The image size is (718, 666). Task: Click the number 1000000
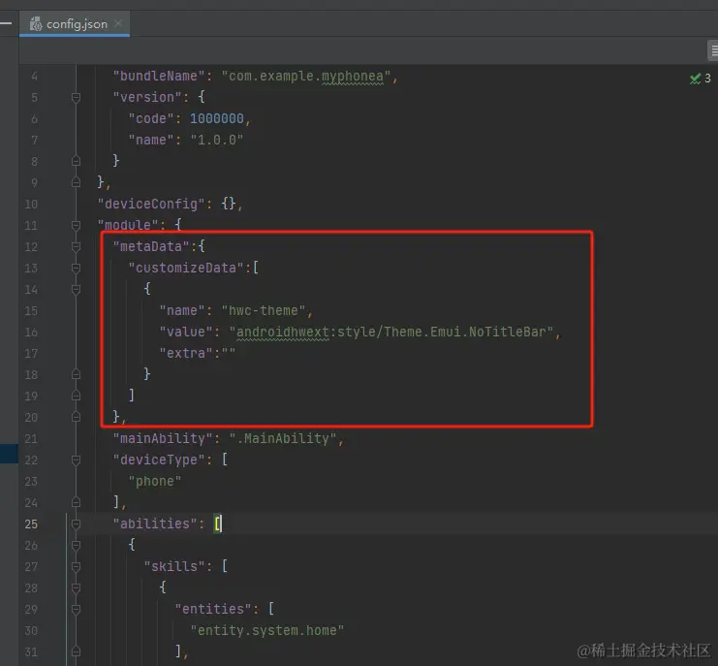(x=217, y=118)
